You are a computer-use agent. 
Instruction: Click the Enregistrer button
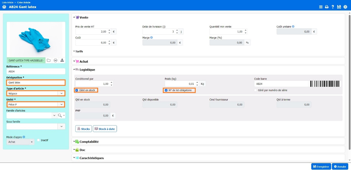point(321,167)
